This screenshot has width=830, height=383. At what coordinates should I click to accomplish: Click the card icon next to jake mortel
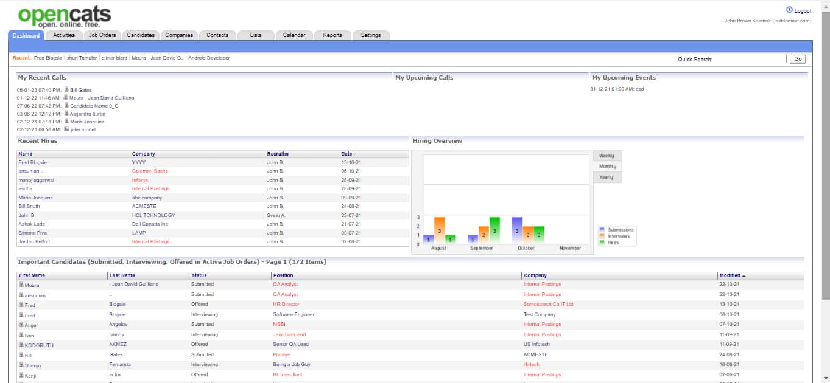click(x=66, y=129)
